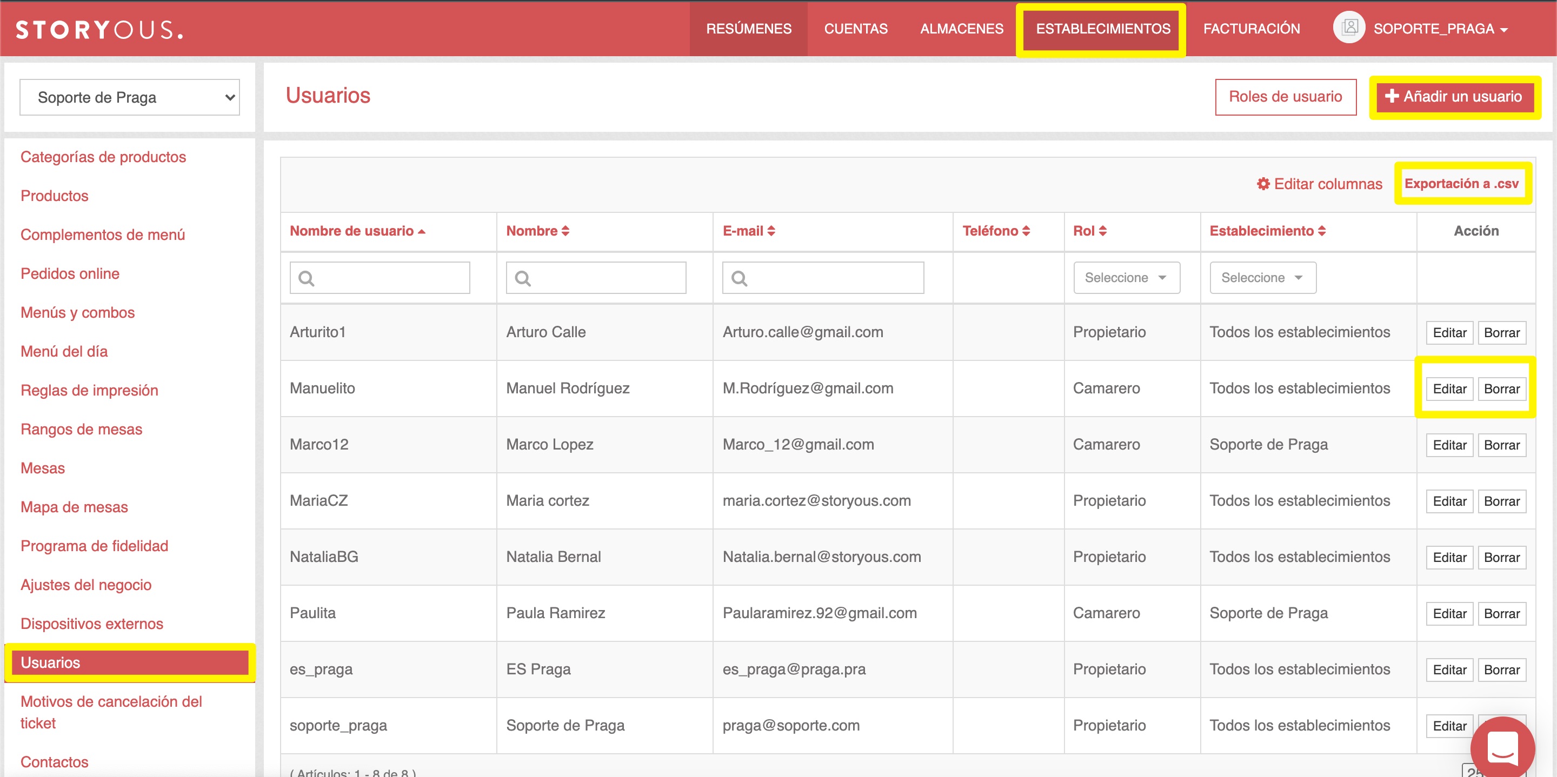Viewport: 1557px width, 777px height.
Task: Open Productos in the sidebar
Action: [55, 196]
